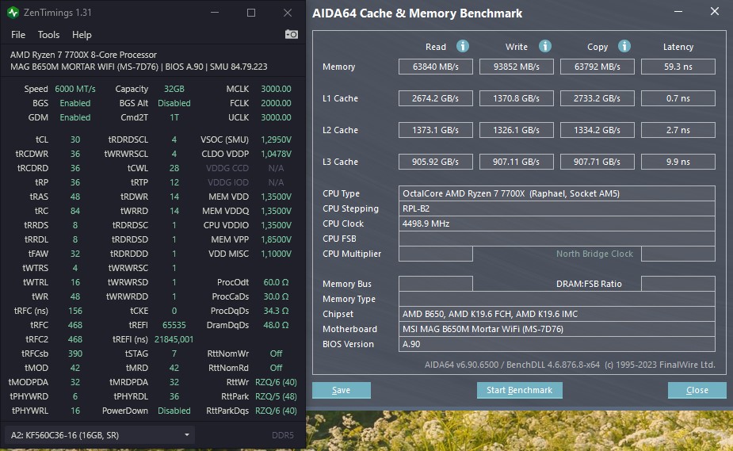Click the Copy column info icon
Viewport: 733px width, 451px height.
pos(624,47)
